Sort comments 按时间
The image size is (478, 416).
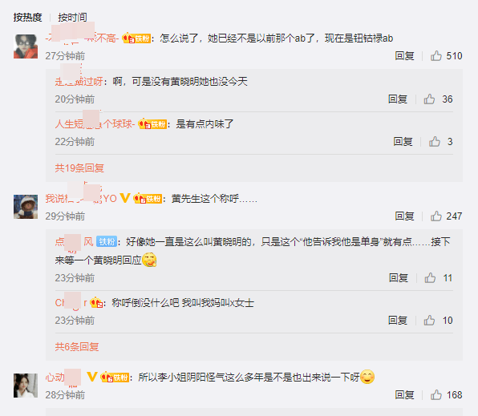click(72, 18)
